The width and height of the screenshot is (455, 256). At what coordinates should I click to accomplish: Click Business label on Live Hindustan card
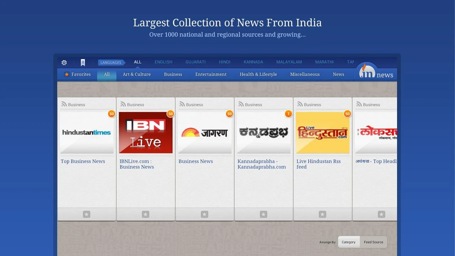(x=312, y=105)
